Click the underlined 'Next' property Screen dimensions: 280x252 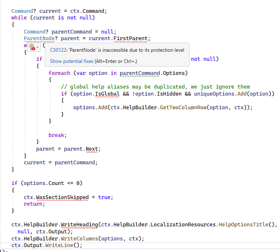(92, 149)
